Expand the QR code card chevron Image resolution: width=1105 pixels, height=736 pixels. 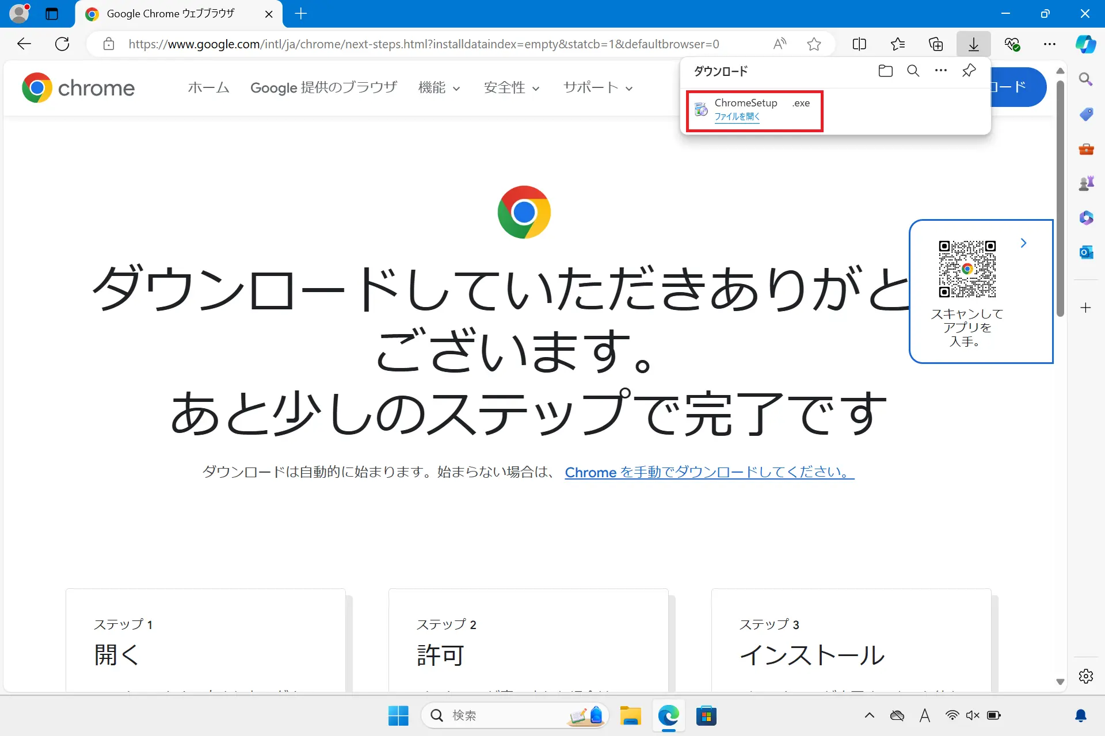1023,243
